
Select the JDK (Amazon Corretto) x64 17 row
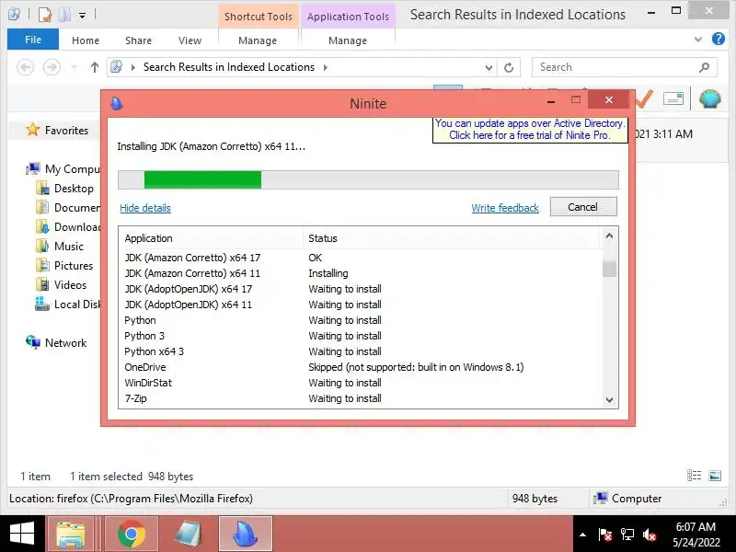point(361,258)
